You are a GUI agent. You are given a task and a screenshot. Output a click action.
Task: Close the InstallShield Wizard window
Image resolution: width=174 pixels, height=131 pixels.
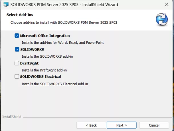[166, 5]
